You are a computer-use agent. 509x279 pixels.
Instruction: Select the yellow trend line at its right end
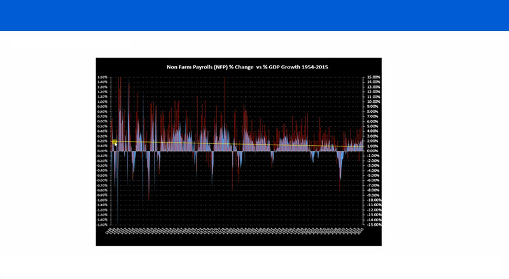pyautogui.click(x=361, y=147)
